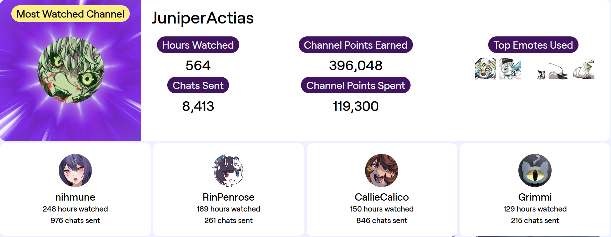Select the Chats Sent label
This screenshot has width=611, height=237.
[198, 85]
